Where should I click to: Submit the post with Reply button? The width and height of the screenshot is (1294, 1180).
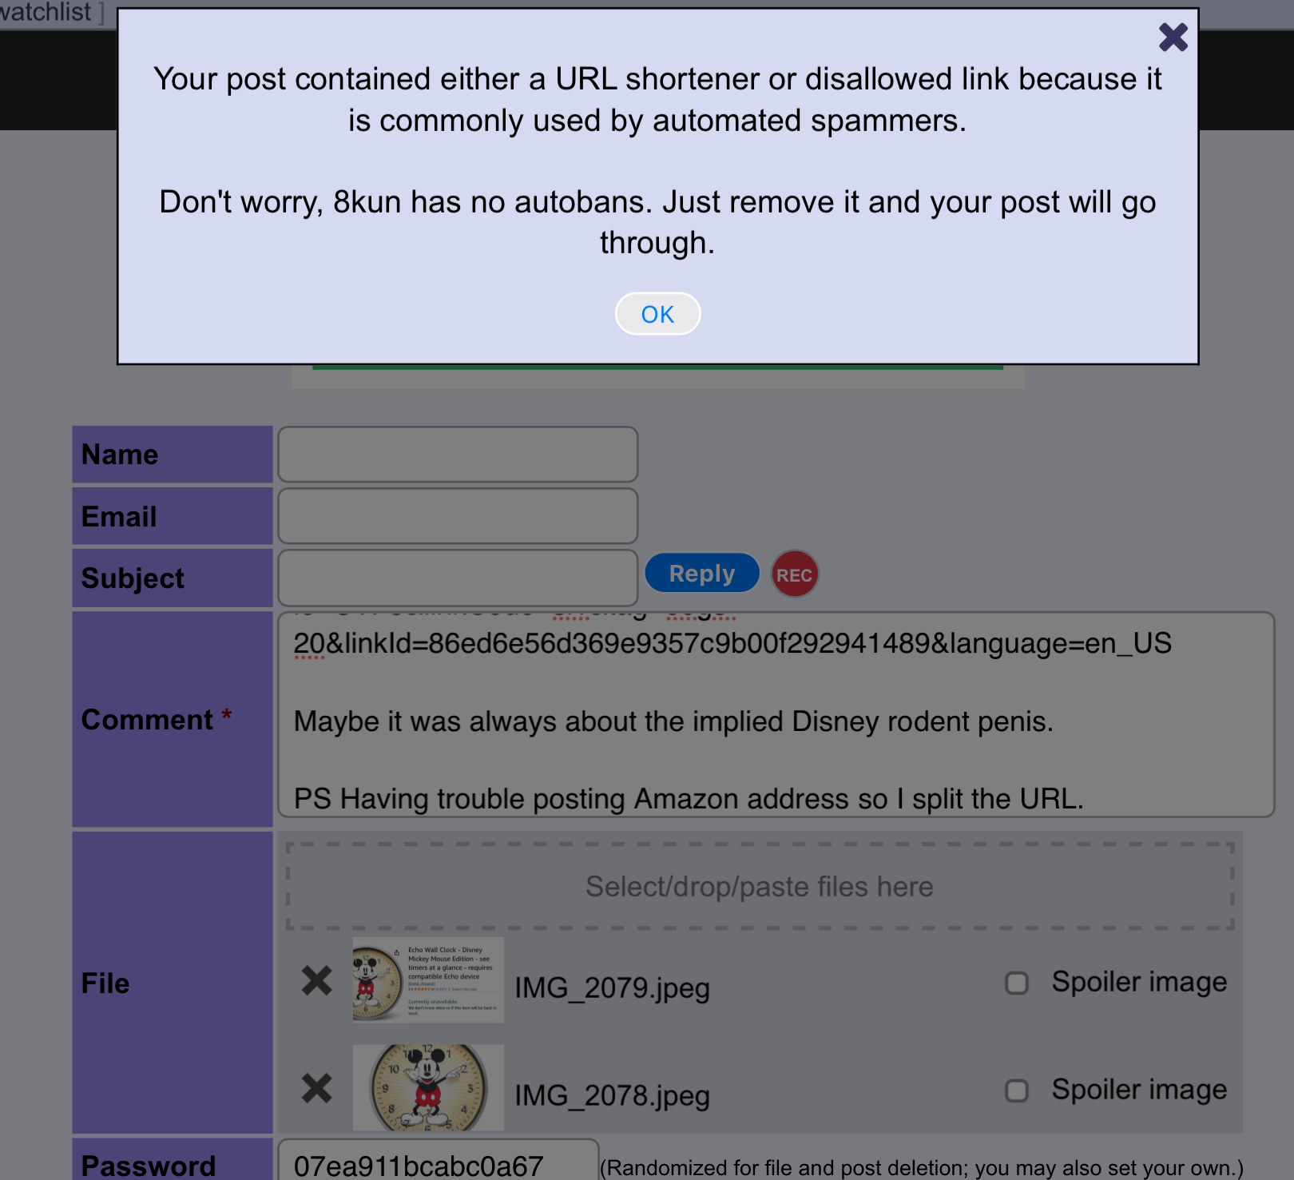click(x=702, y=573)
